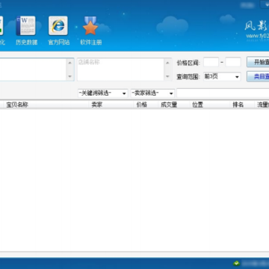This screenshot has width=269, height=269.
Task: Click the 开始查询 start query button
Action: (258, 62)
